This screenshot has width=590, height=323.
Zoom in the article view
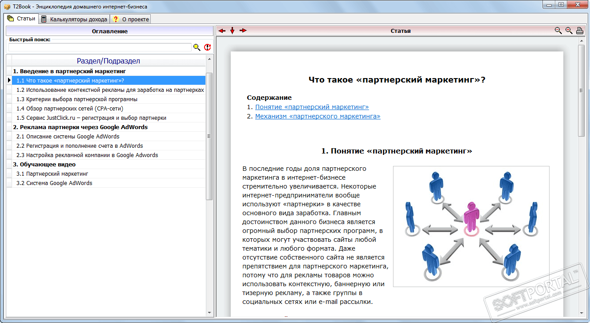[569, 31]
